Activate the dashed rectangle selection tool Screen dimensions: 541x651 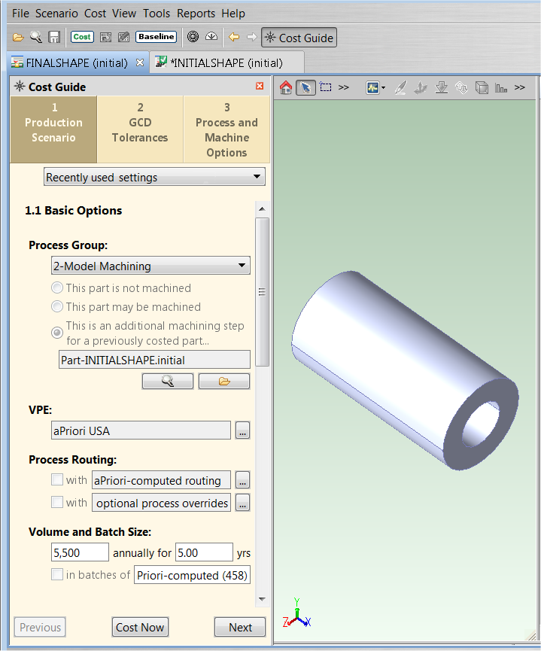tap(325, 87)
